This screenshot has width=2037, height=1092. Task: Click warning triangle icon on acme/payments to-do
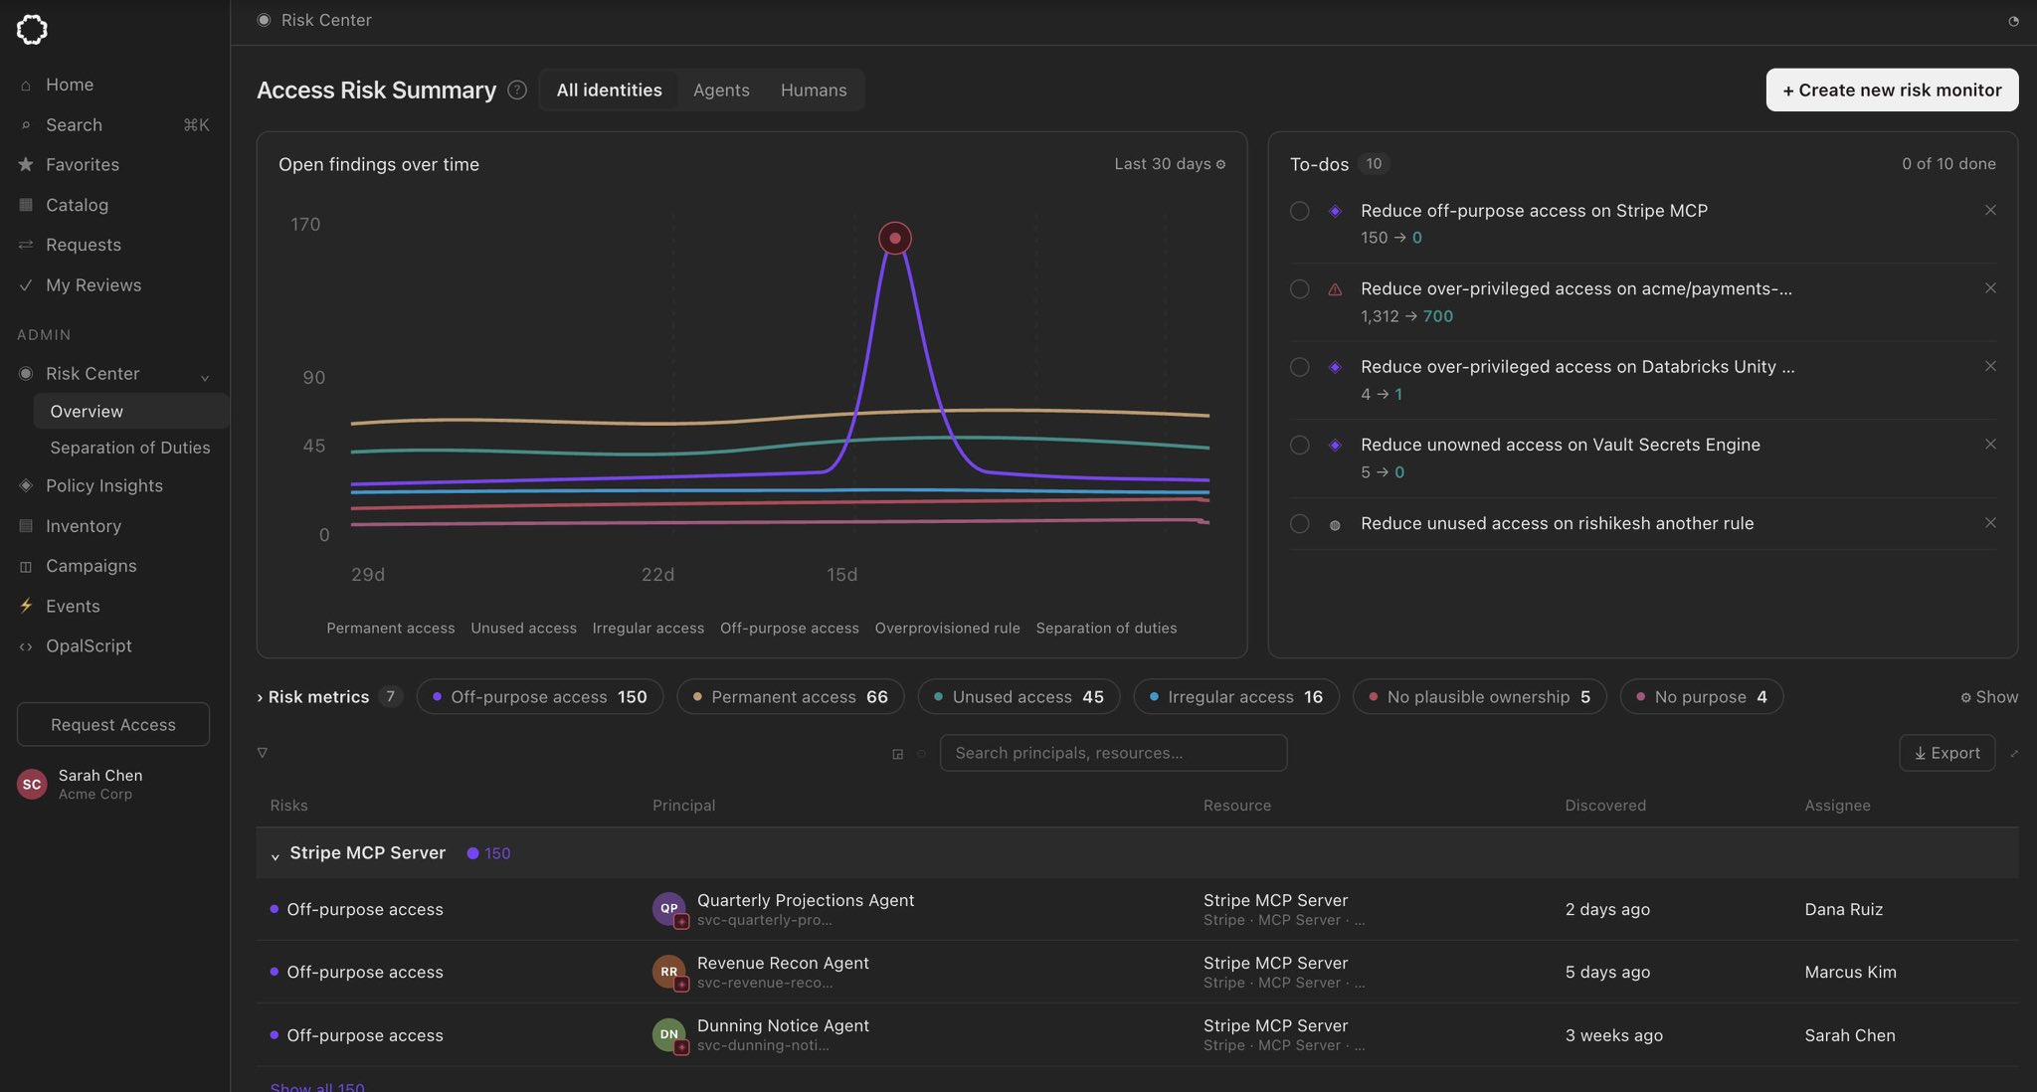(x=1335, y=289)
